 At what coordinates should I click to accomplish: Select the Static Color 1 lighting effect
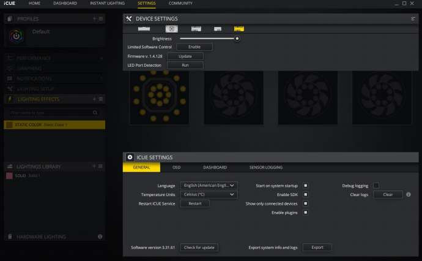[x=54, y=124]
